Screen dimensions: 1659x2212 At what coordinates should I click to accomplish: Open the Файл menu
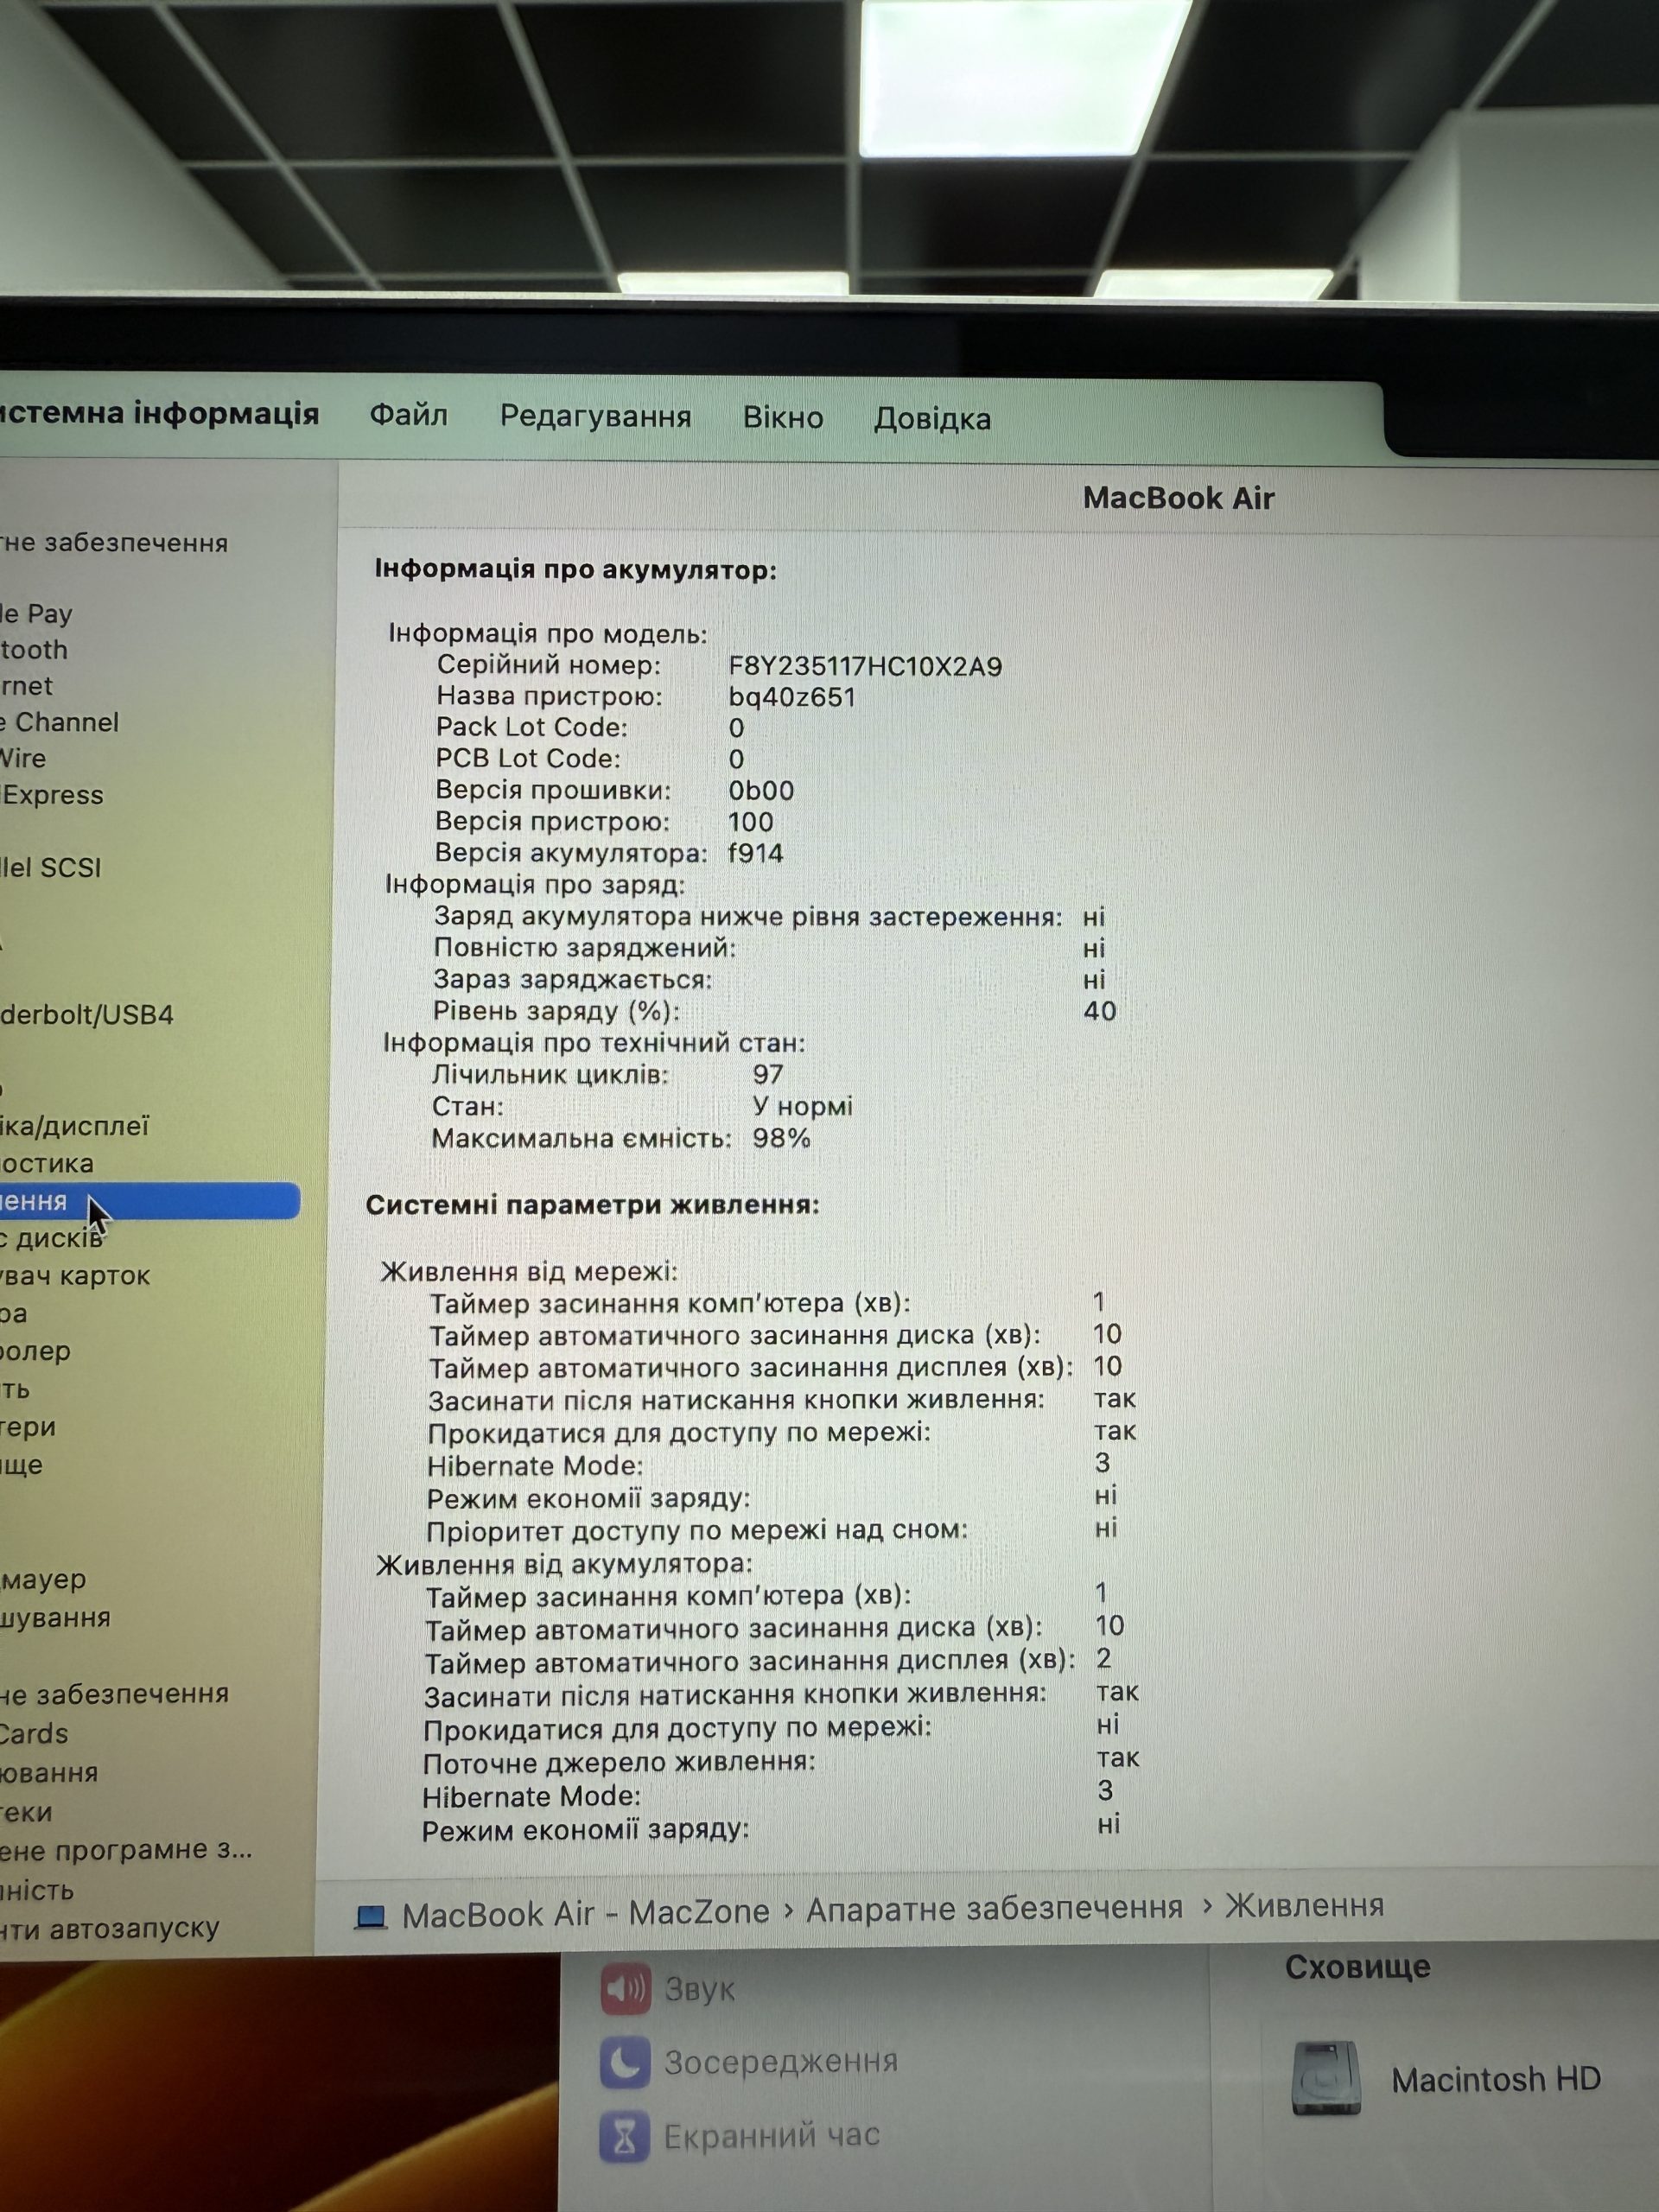(408, 415)
